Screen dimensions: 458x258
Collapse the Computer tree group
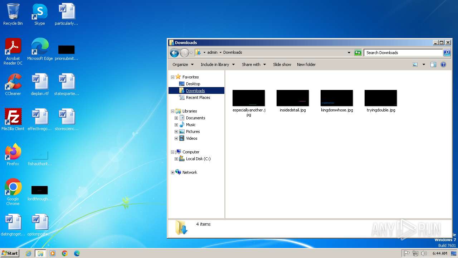click(172, 152)
